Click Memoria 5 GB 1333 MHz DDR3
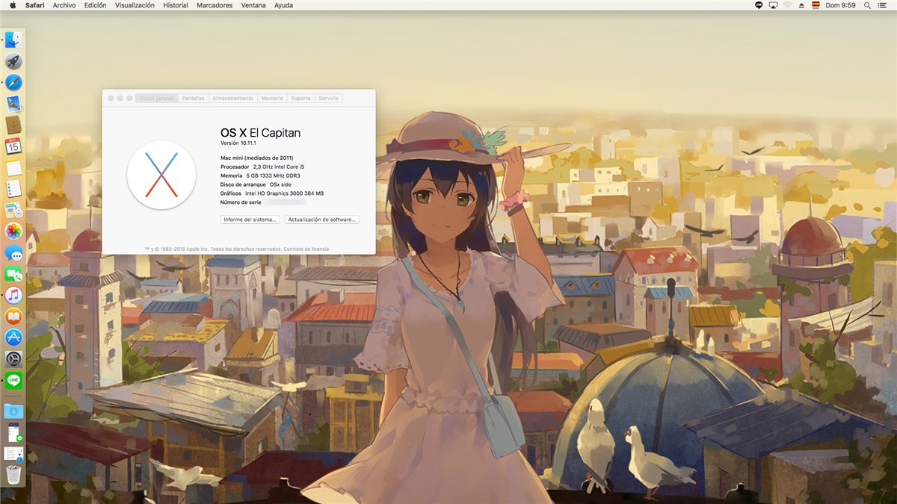897x504 pixels. coord(260,175)
